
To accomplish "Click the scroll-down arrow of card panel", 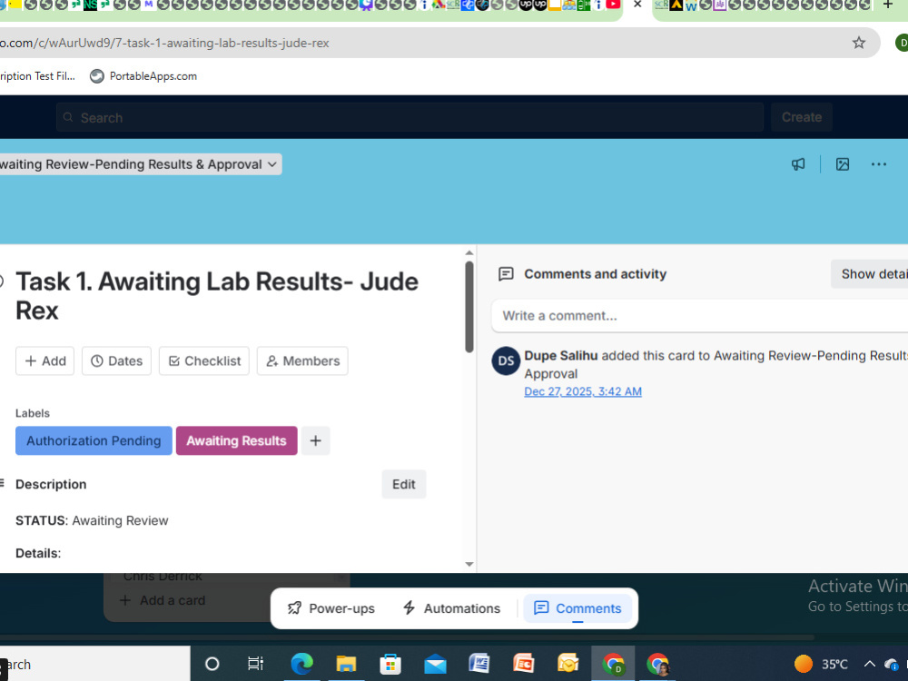I will coord(469,564).
